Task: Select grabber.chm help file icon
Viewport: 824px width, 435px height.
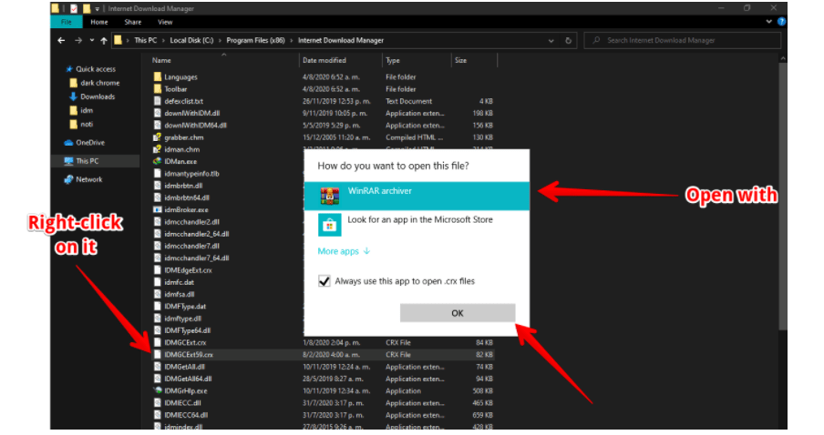Action: 157,137
